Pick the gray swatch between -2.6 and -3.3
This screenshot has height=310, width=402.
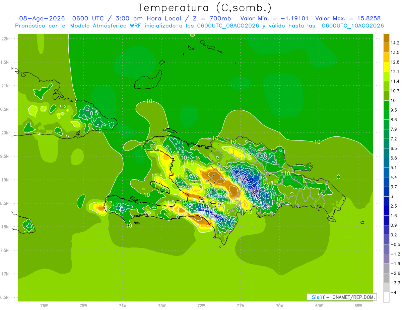pyautogui.click(x=386, y=278)
